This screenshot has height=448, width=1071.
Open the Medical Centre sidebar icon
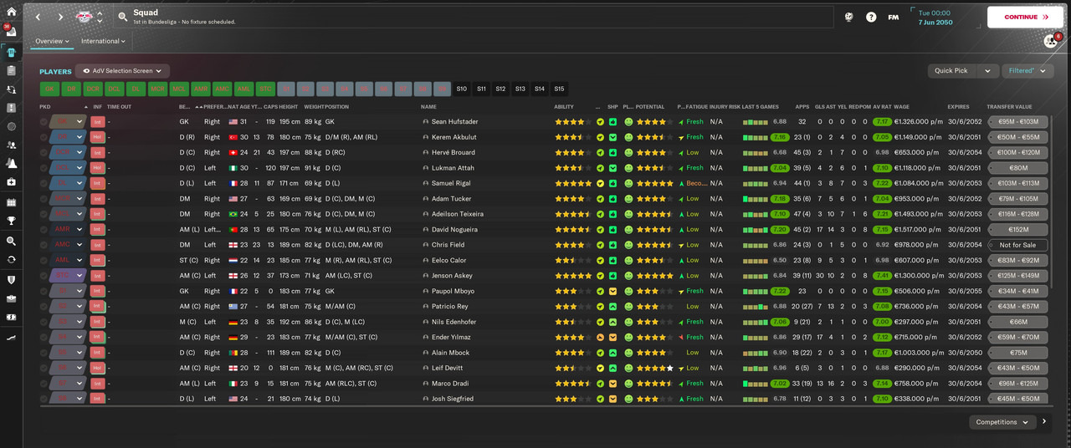tap(11, 181)
